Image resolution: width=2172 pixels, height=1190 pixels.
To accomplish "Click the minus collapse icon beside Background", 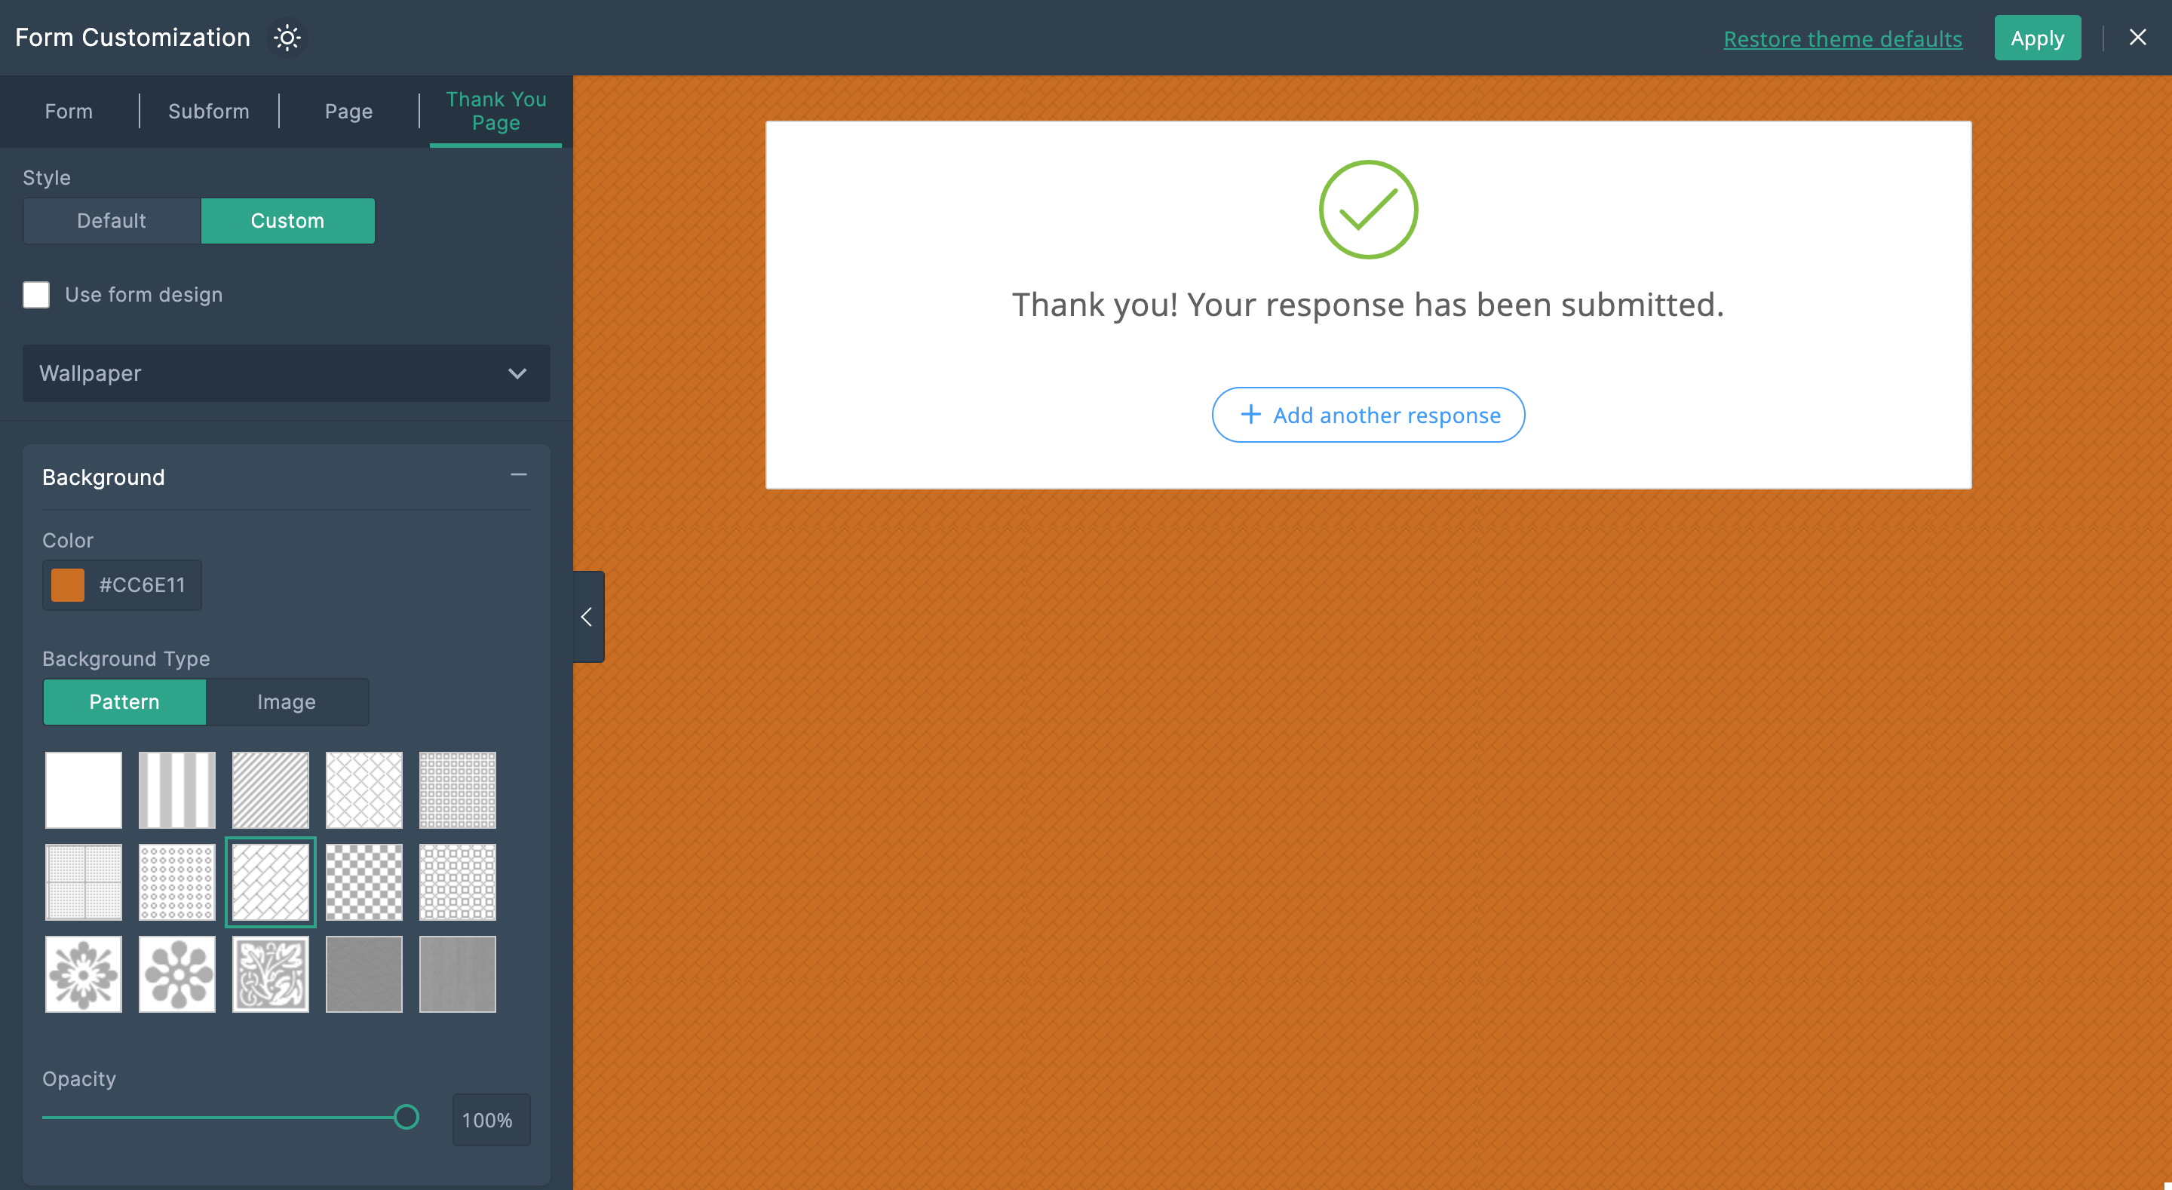I will (519, 475).
